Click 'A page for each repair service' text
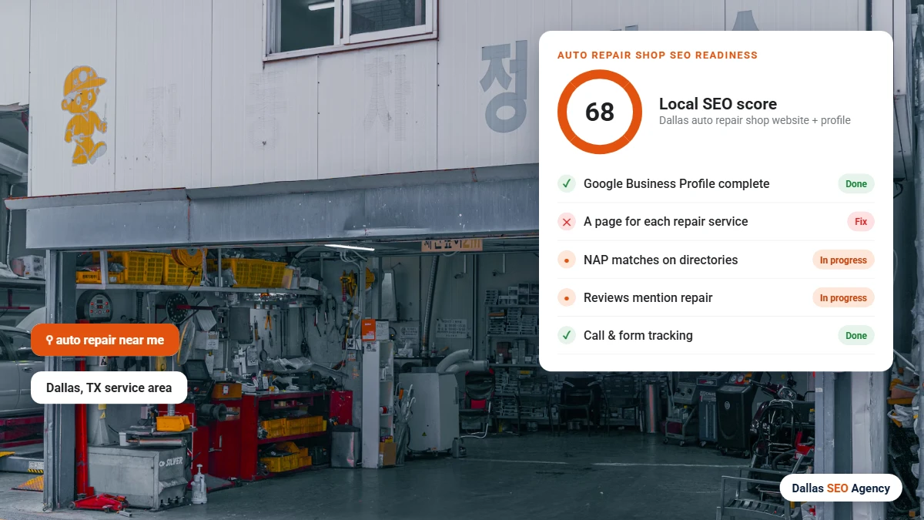 665,221
